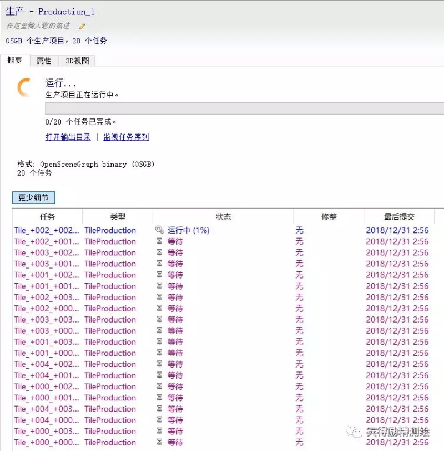Click the production progress bar
The image size is (444, 451).
pos(244,108)
